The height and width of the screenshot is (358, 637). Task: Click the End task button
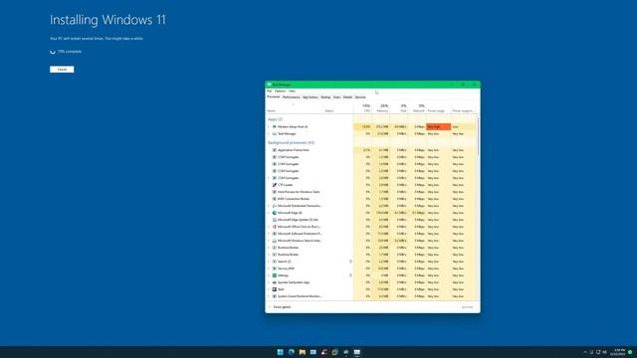467,307
